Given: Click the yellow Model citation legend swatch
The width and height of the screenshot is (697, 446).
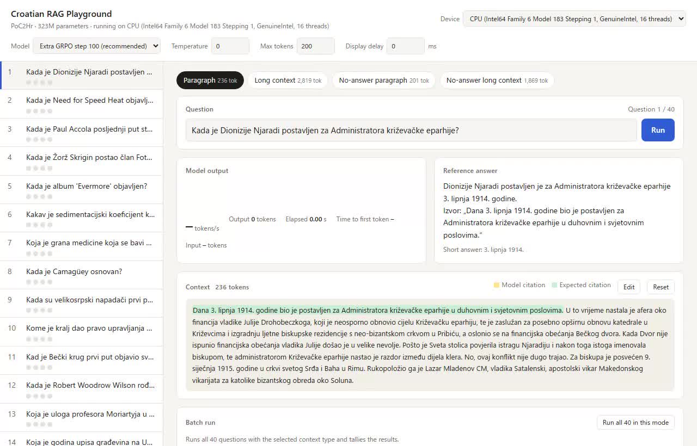Looking at the screenshot, I should pyautogui.click(x=497, y=285).
